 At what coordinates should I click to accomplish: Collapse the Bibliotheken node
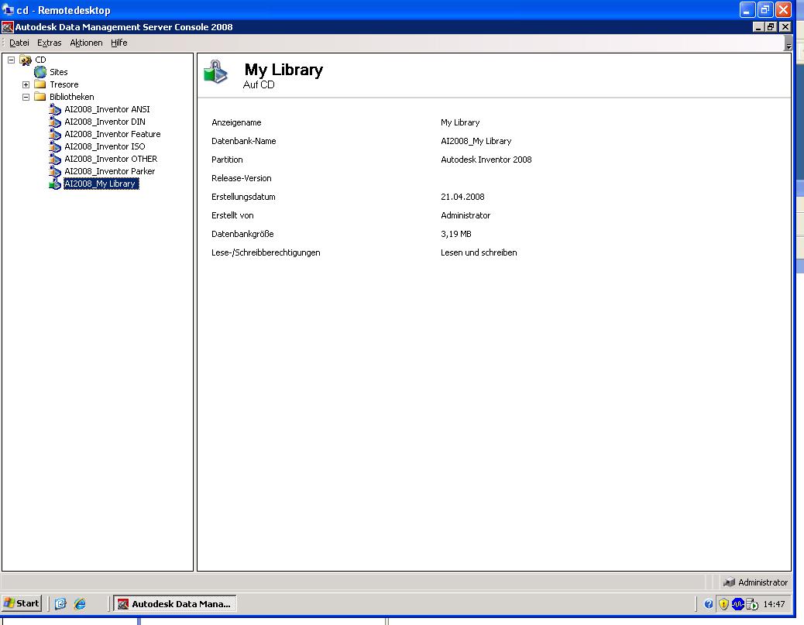pyautogui.click(x=26, y=97)
